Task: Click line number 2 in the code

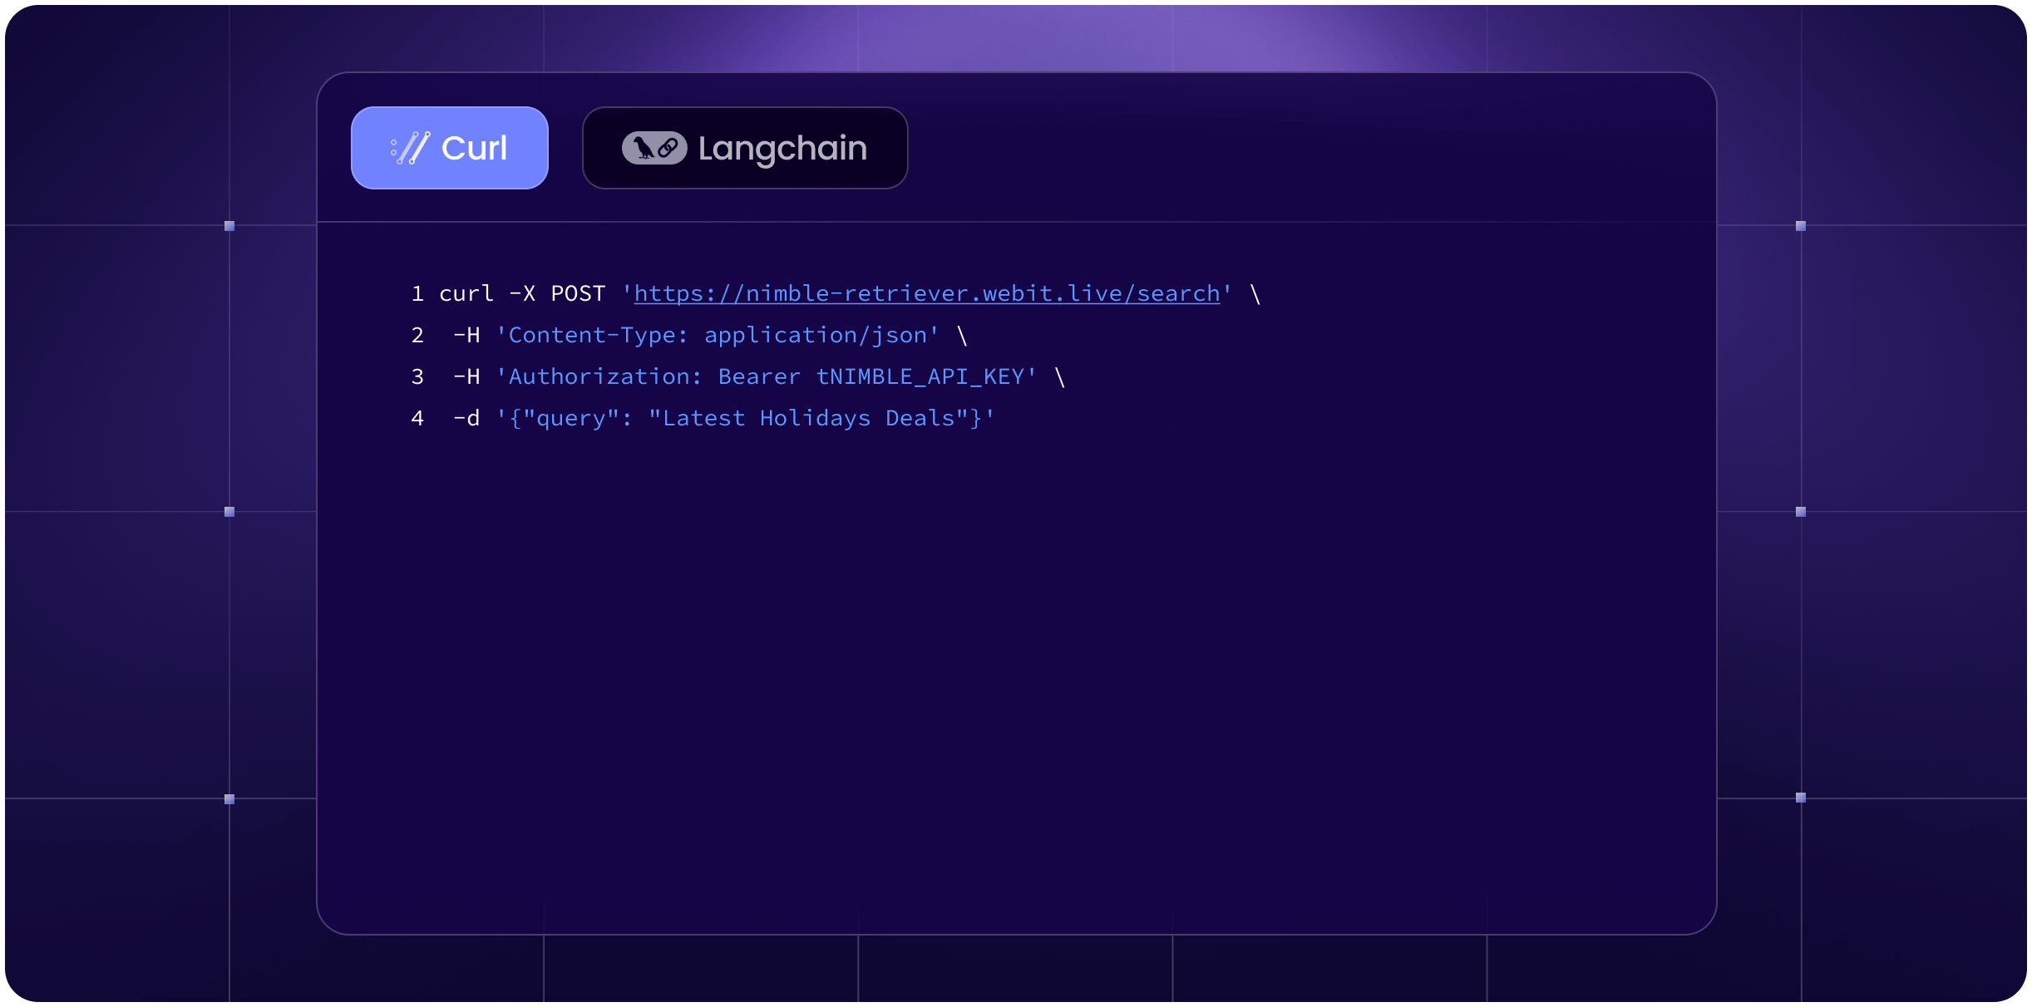Action: click(x=417, y=335)
